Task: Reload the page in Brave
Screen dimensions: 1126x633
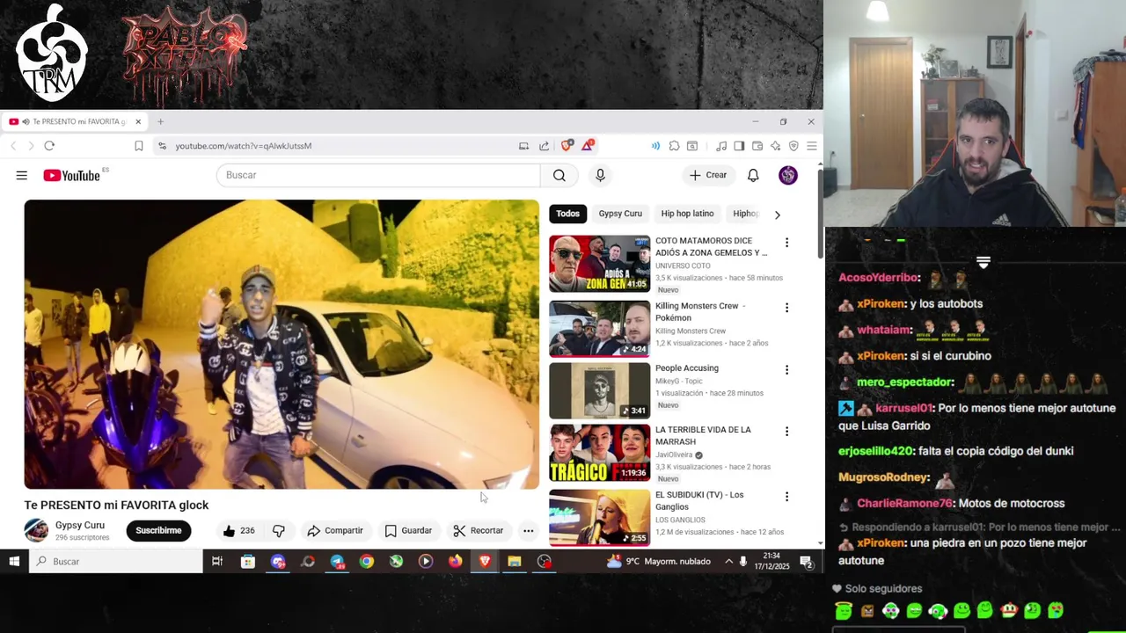Action: point(49,146)
